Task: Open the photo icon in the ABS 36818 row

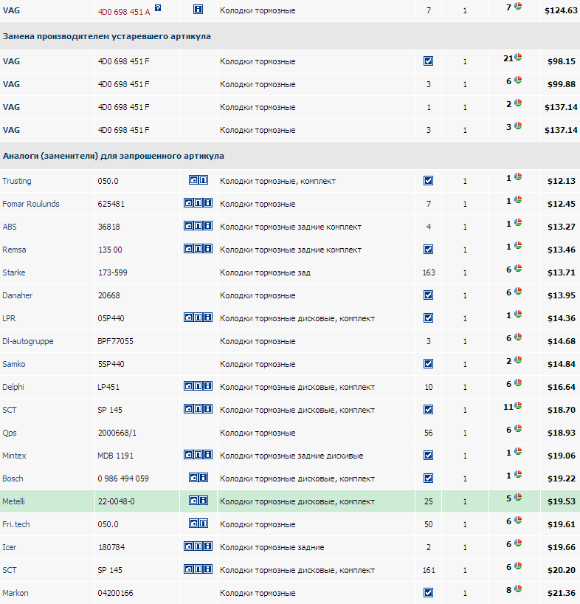Action: 189,226
